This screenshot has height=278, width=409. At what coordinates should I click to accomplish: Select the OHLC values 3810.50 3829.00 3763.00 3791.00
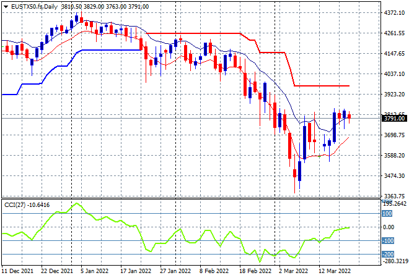coord(105,7)
